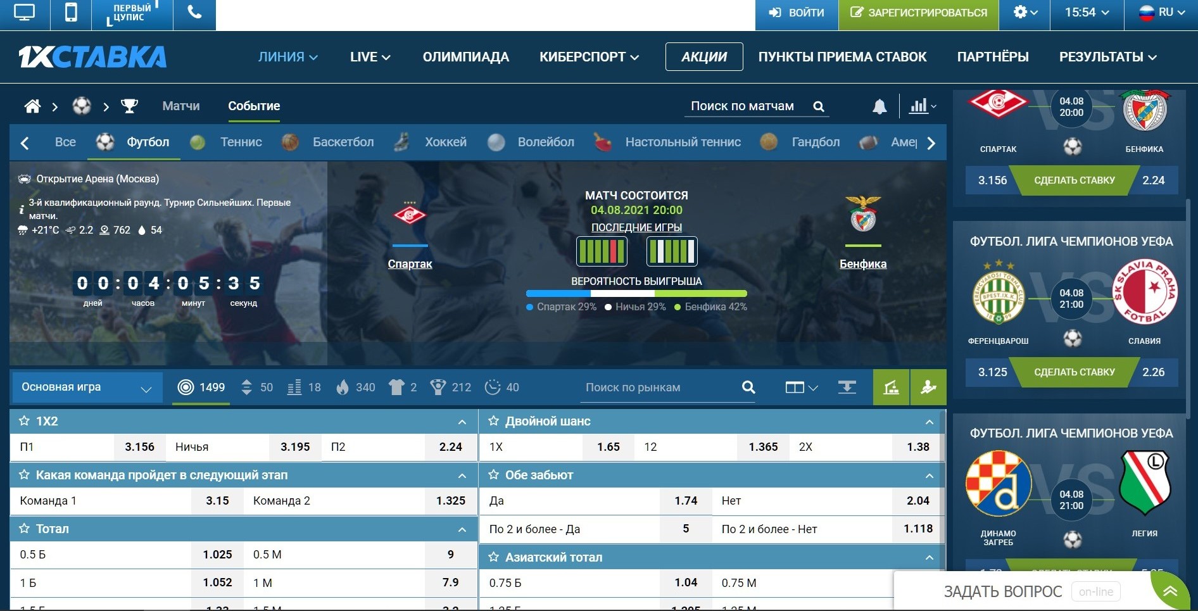
Task: Click the football icon in the breadcrumbs
Action: point(82,106)
